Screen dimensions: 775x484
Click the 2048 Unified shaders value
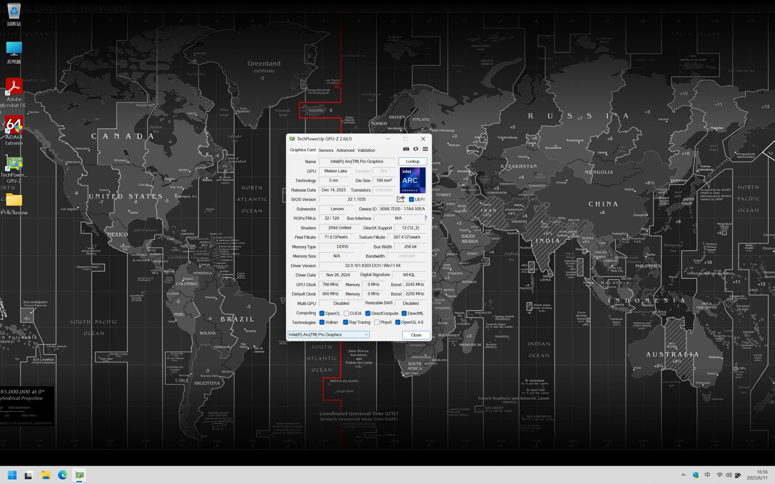(x=340, y=228)
